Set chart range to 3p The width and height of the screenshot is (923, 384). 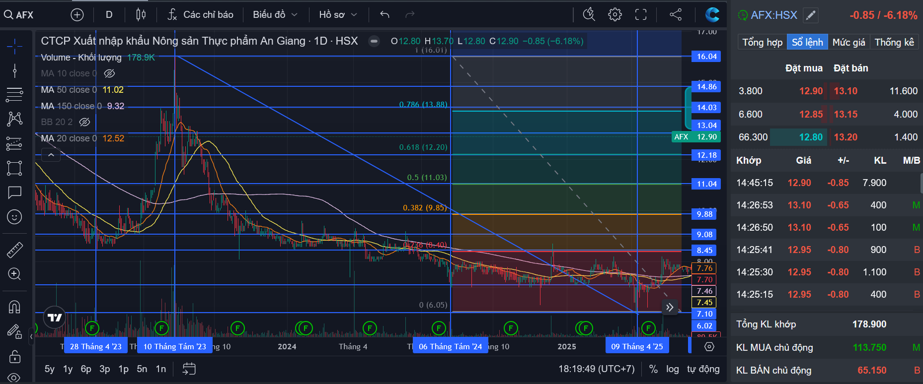coord(104,369)
